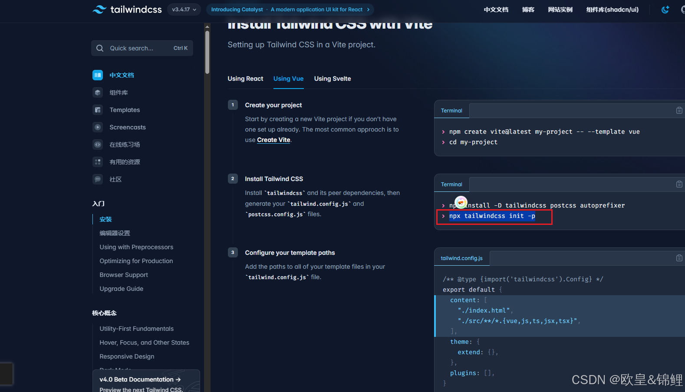Viewport: 685px width, 392px height.
Task: Click the 有用的资源 grid icon in sidebar
Action: [98, 162]
